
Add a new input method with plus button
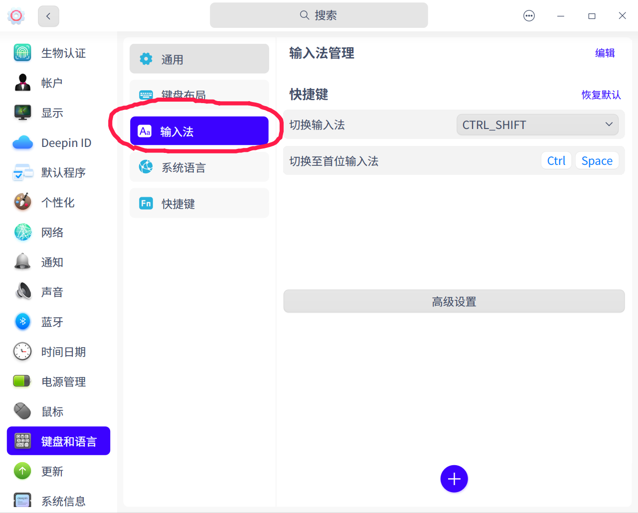coord(454,479)
